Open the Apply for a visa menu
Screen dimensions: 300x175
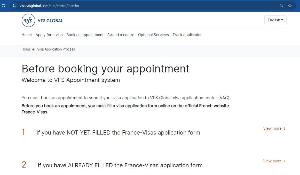(49, 35)
